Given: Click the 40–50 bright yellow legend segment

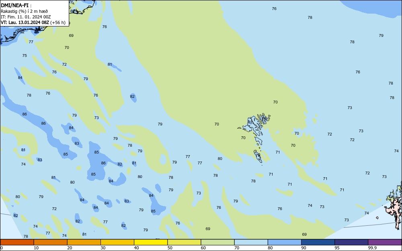Looking at the screenshot, I should 151,242.
